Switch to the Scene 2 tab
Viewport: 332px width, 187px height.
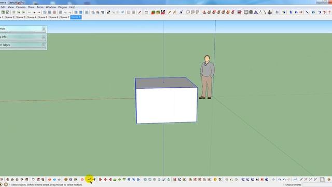coord(9,17)
